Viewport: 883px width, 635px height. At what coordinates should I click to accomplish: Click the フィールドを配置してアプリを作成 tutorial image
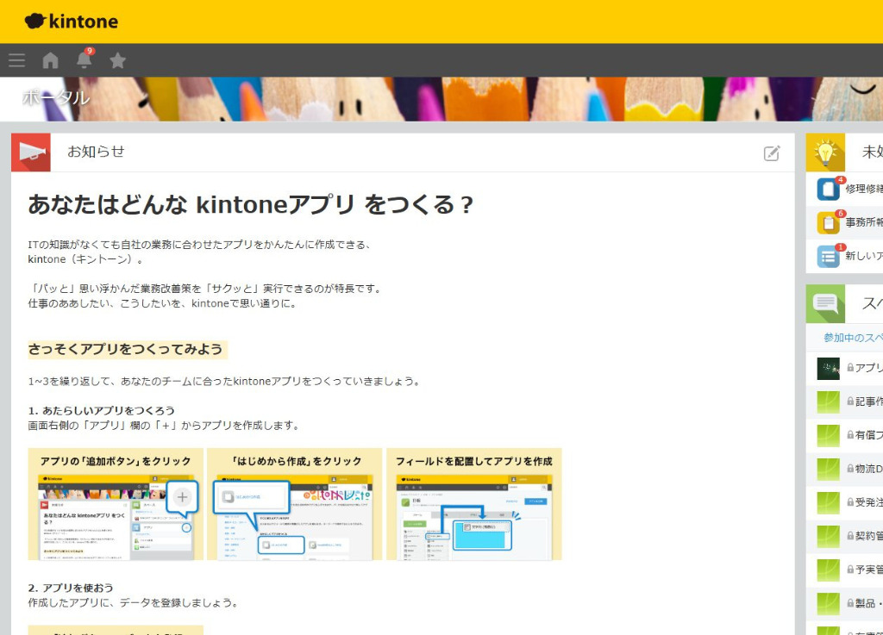[474, 504]
